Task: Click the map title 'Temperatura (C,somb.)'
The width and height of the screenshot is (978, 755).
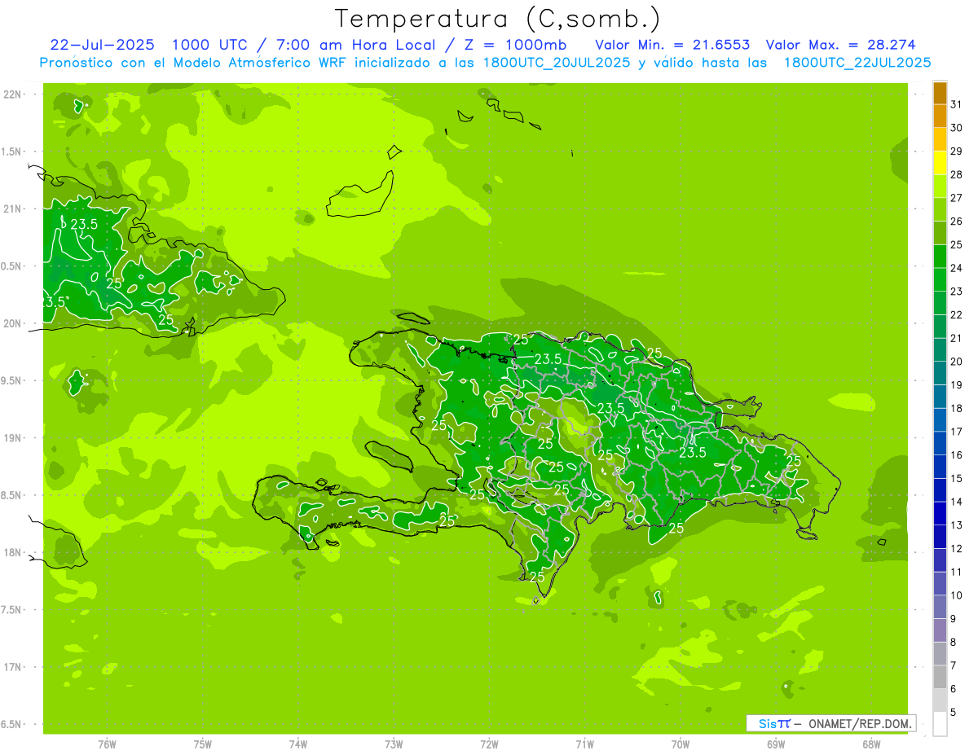Action: [498, 19]
